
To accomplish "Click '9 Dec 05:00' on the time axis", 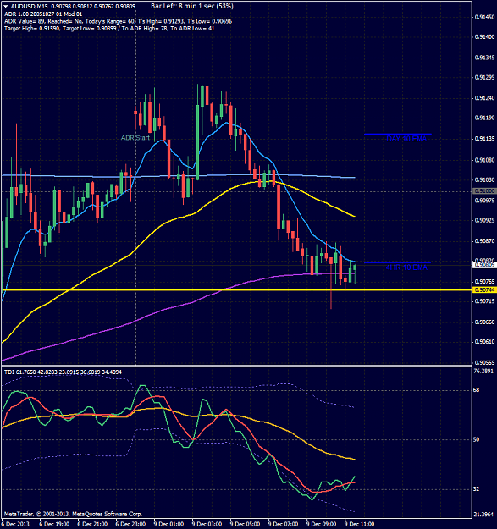I will pyautogui.click(x=246, y=524).
